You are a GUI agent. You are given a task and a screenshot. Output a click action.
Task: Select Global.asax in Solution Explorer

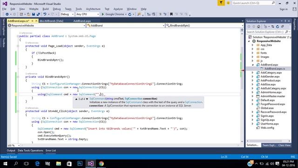click(267, 108)
